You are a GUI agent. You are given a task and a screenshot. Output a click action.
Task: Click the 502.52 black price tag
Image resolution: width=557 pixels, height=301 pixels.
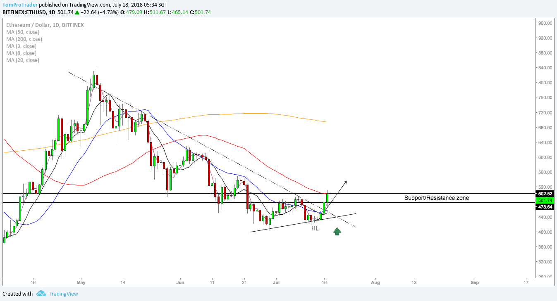tap(545, 193)
